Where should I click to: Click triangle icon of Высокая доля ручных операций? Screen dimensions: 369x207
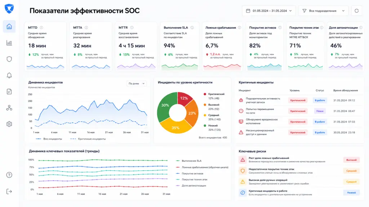[x=243, y=181]
